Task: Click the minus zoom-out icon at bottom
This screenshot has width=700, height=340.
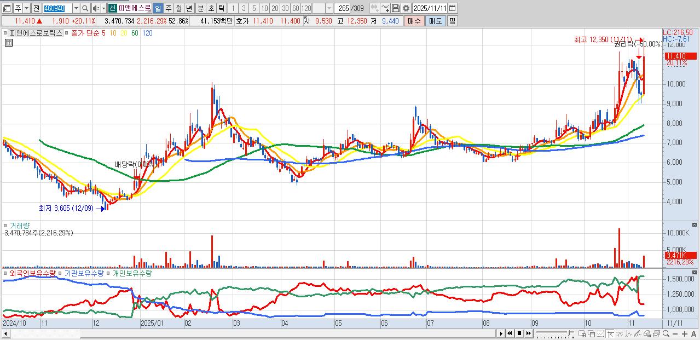Action: tap(675, 334)
